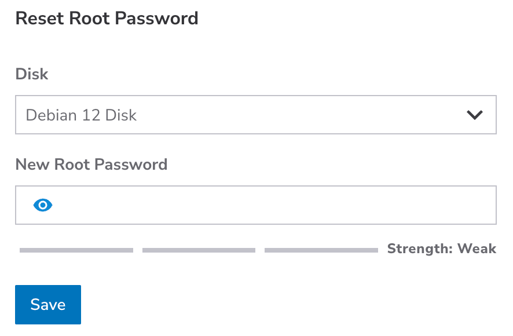Click the chevron arrow in Disk dropdown
Image resolution: width=513 pixels, height=336 pixels.
[x=475, y=115]
